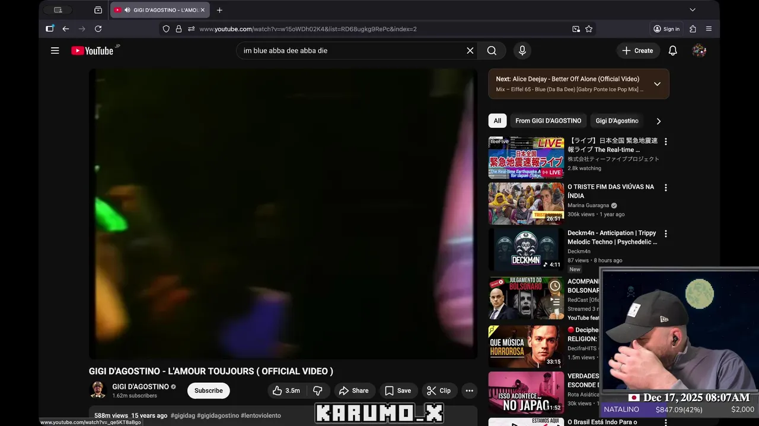The height and width of the screenshot is (426, 759).
Task: Open the 26:51 India widows thumbnail
Action: (526, 204)
